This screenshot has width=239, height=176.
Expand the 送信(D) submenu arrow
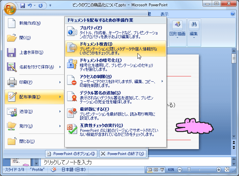[x=60, y=112]
